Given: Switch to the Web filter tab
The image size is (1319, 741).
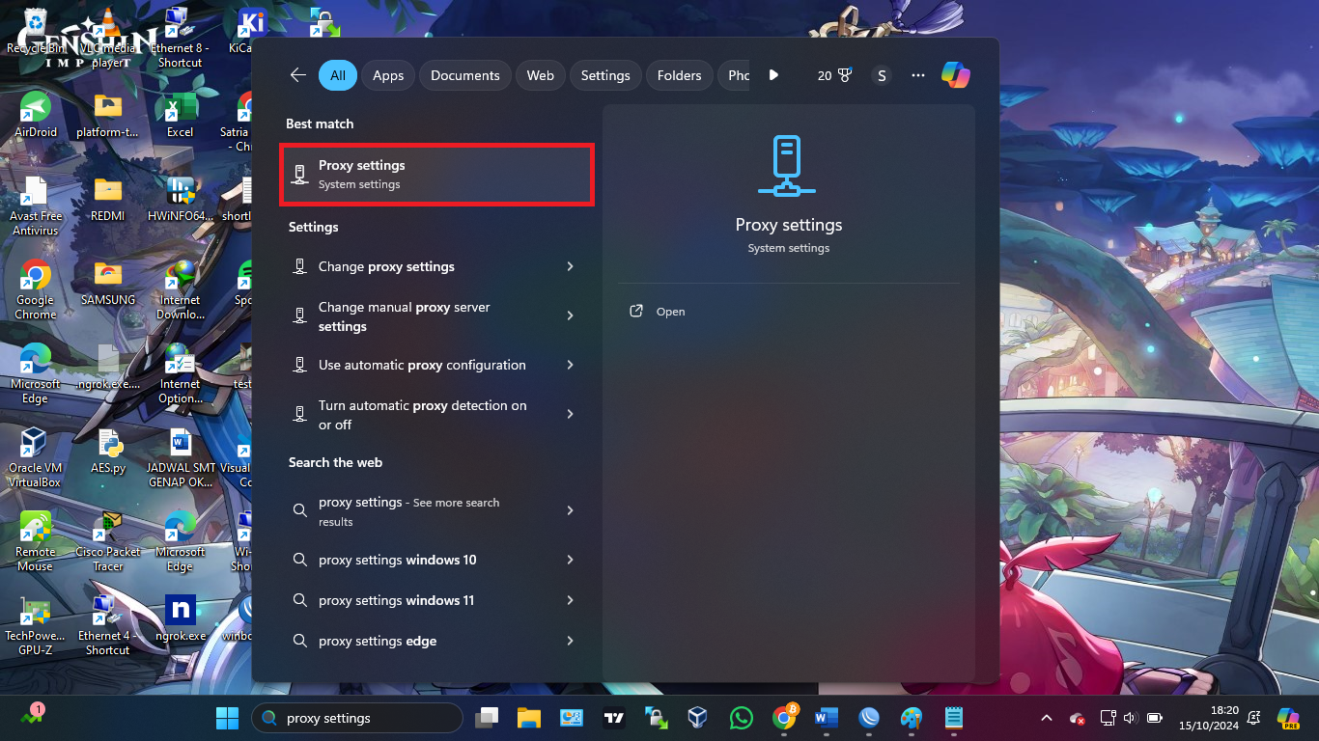Looking at the screenshot, I should (x=541, y=75).
